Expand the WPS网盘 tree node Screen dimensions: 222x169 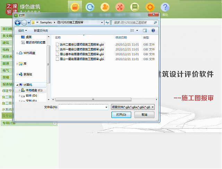tap(17, 53)
